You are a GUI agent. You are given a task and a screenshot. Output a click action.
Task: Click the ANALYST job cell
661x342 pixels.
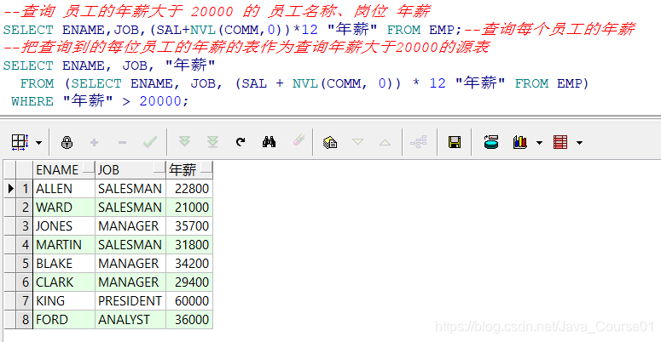tap(130, 320)
